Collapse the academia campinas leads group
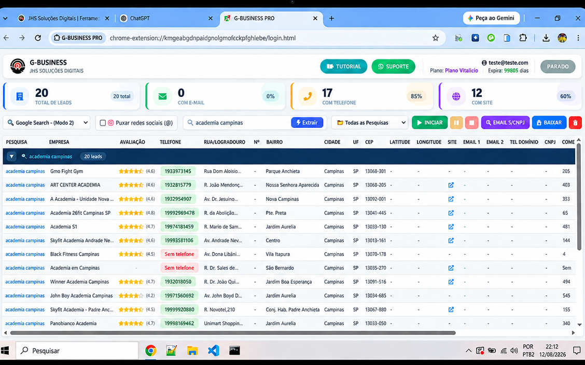 11,156
